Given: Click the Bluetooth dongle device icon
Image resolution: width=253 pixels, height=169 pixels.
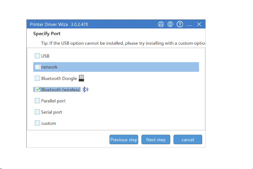Looking at the screenshot, I should [x=81, y=78].
